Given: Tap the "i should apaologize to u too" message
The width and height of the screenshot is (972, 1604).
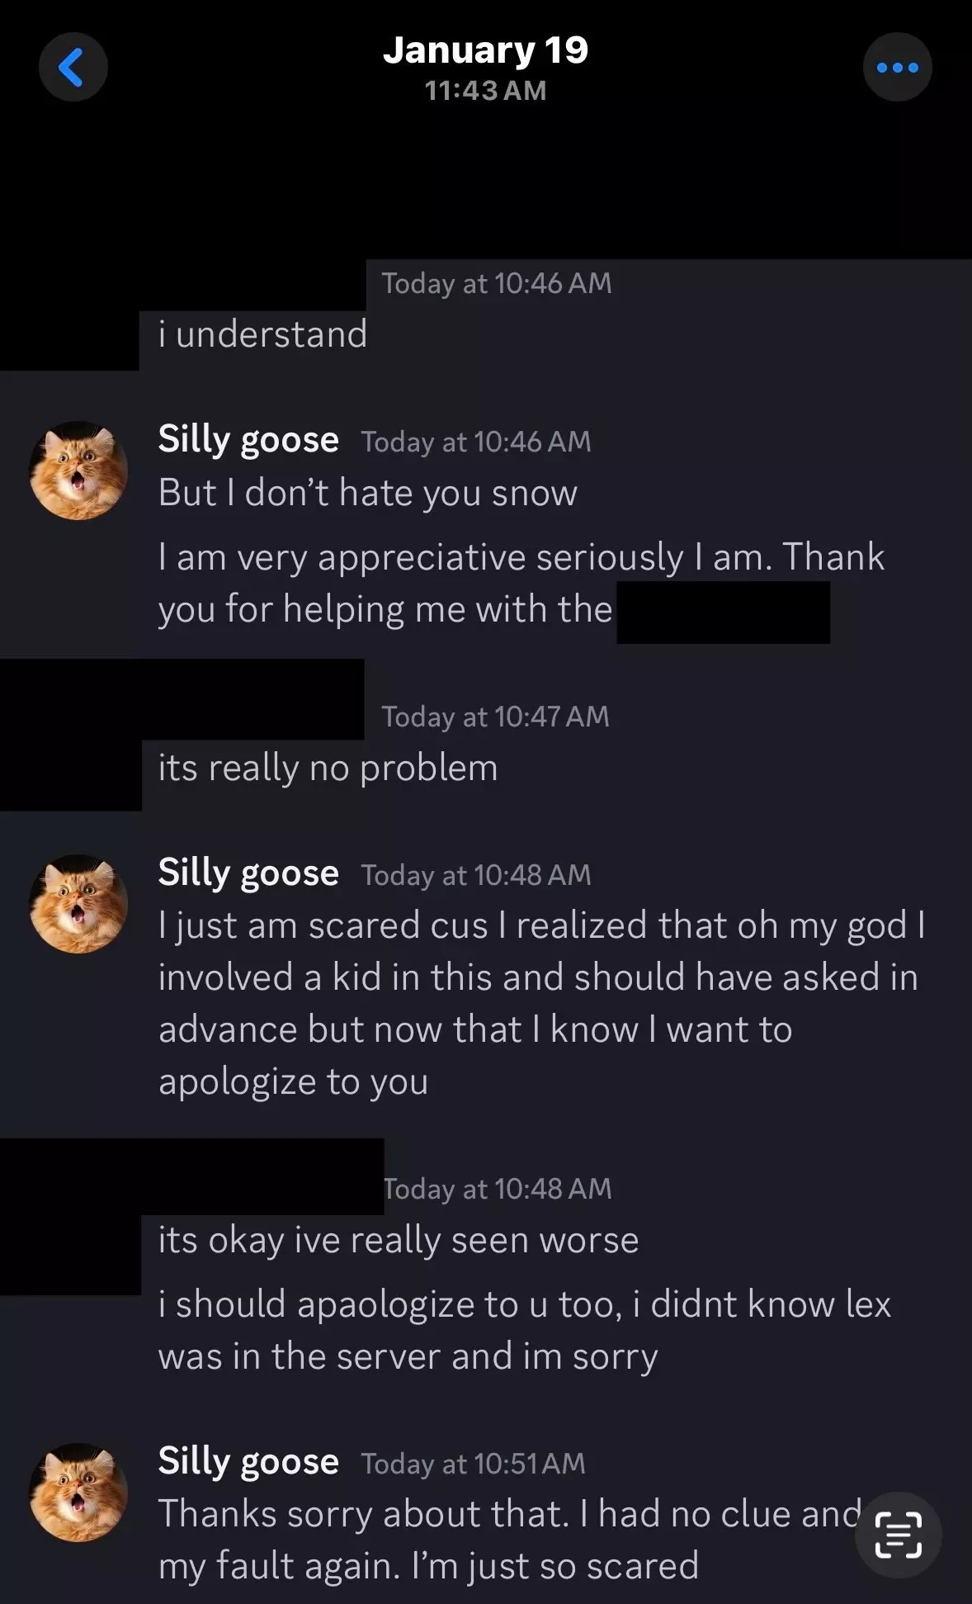Looking at the screenshot, I should [525, 1330].
